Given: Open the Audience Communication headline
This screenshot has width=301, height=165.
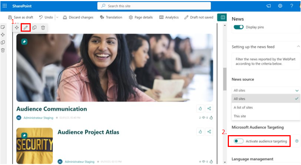Looking at the screenshot, I should coord(52,109).
